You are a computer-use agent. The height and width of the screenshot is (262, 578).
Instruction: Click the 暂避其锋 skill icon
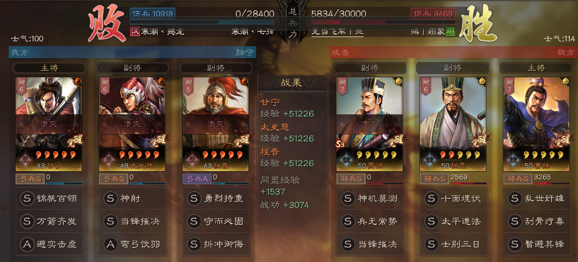pos(514,244)
